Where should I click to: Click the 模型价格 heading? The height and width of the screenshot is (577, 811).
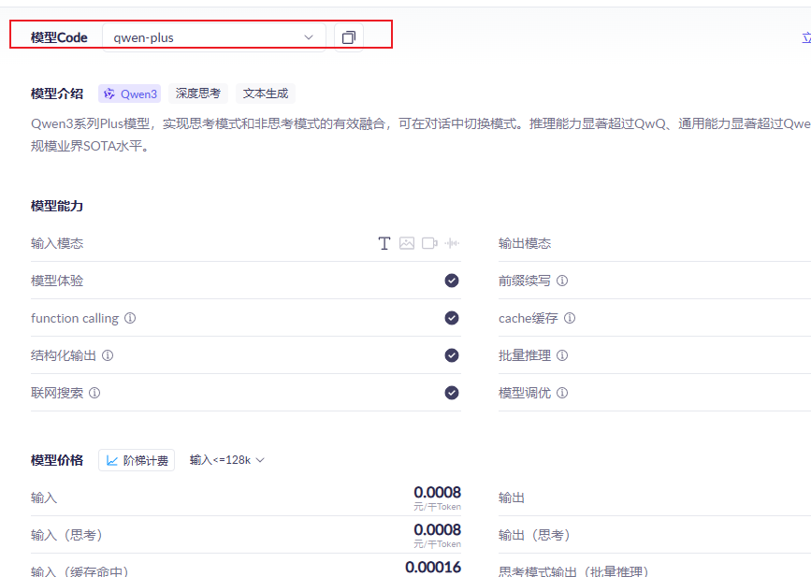[57, 460]
